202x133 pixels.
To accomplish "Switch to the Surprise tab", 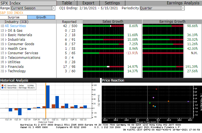I will [x=13, y=17].
